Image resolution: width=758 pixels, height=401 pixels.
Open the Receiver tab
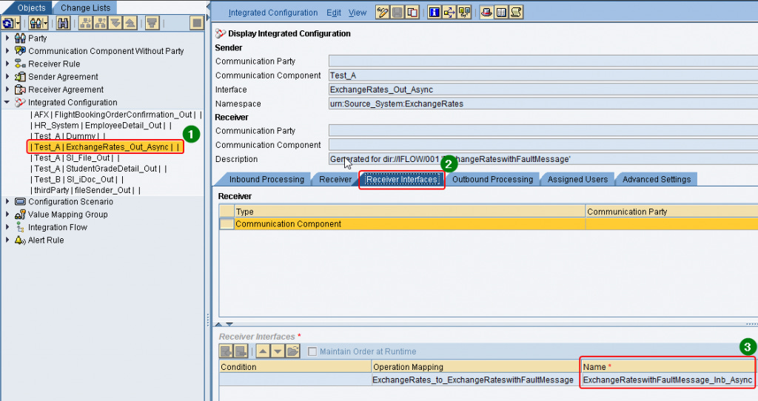pyautogui.click(x=334, y=179)
